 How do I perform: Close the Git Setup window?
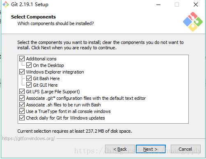pos(196,5)
